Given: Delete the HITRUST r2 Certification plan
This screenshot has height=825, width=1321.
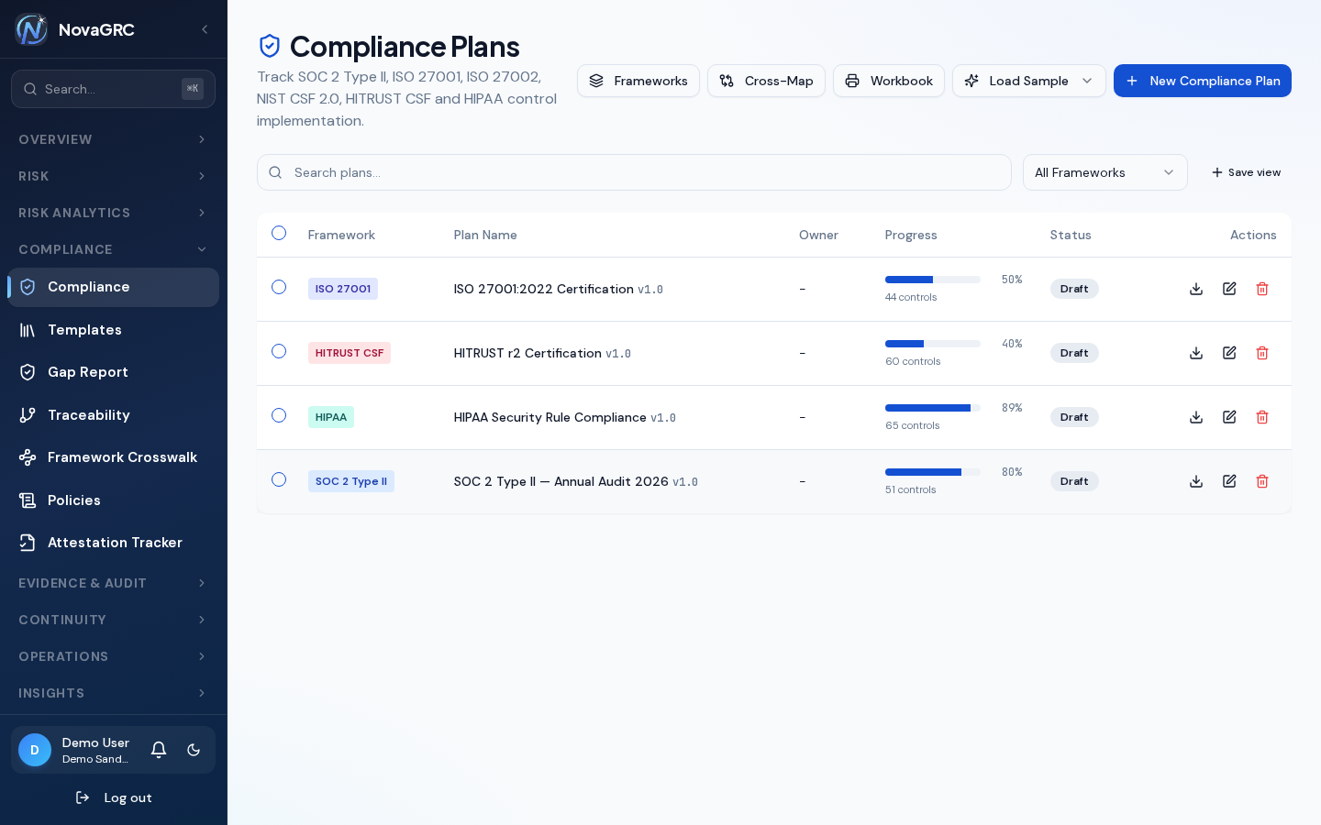Looking at the screenshot, I should click(1262, 353).
